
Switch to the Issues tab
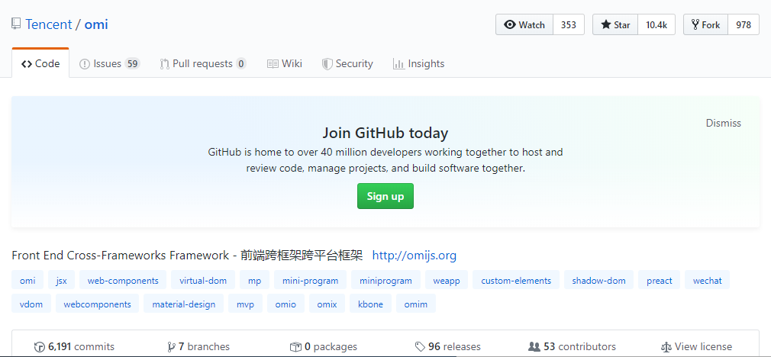110,63
